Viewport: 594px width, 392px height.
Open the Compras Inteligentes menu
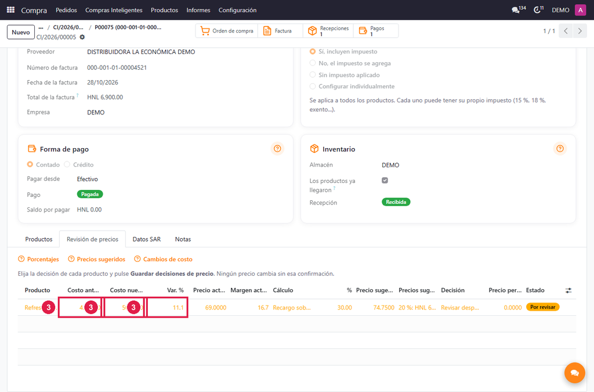click(x=114, y=10)
